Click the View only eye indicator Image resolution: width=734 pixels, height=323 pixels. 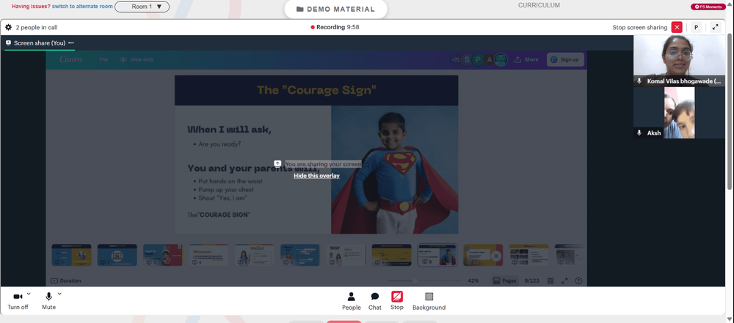137,59
